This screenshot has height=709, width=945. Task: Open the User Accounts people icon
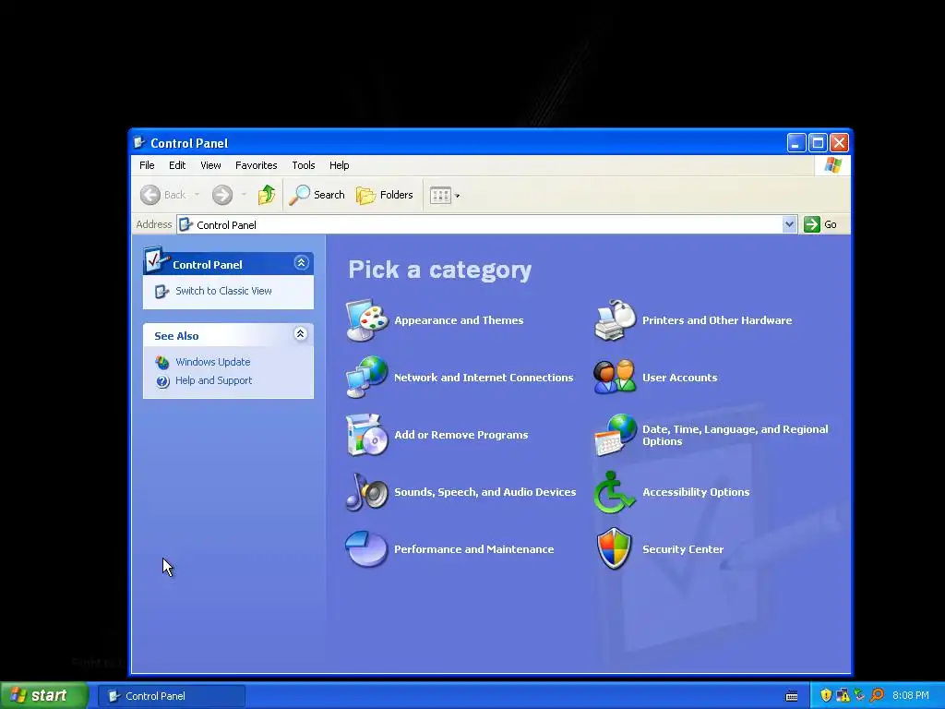pyautogui.click(x=615, y=378)
